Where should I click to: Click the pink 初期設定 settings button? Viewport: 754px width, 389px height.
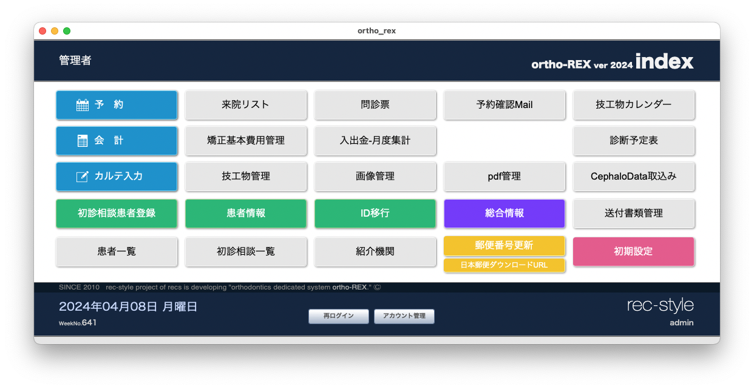point(634,251)
